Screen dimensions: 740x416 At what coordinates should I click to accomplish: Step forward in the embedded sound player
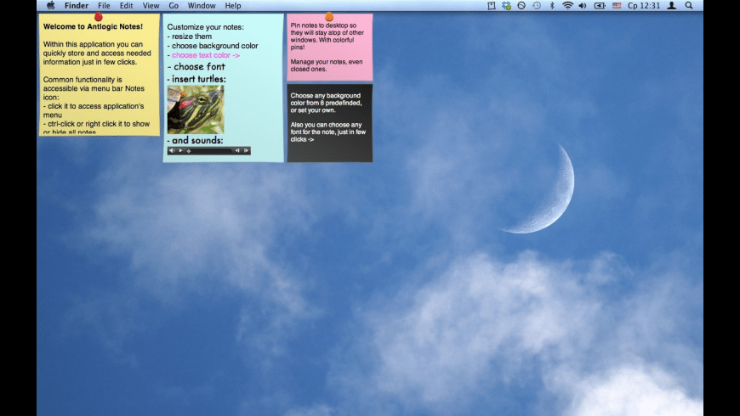(246, 151)
